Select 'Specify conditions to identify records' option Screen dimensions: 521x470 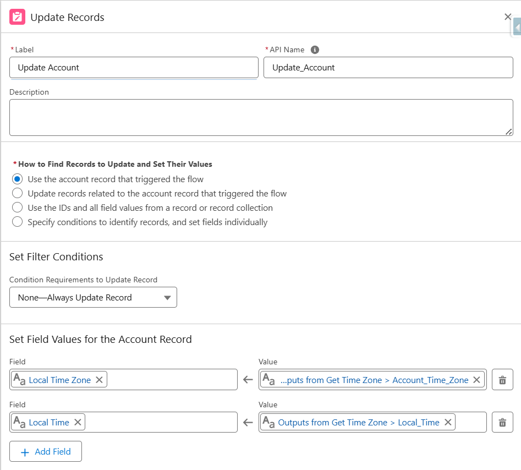[x=18, y=222]
